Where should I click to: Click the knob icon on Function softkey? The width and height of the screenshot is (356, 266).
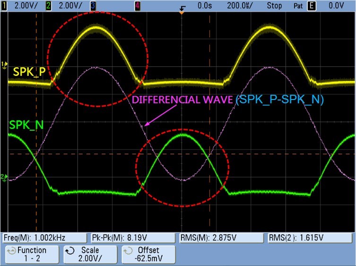coord(11,251)
